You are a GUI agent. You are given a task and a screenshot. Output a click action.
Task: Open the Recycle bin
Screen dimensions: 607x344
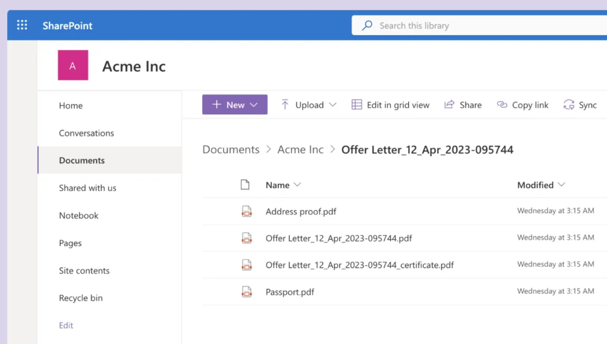click(81, 298)
